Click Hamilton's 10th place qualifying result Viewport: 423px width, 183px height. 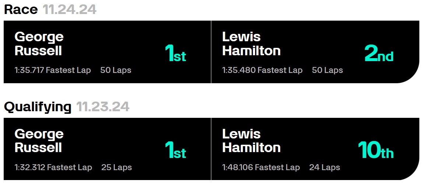pyautogui.click(x=376, y=150)
